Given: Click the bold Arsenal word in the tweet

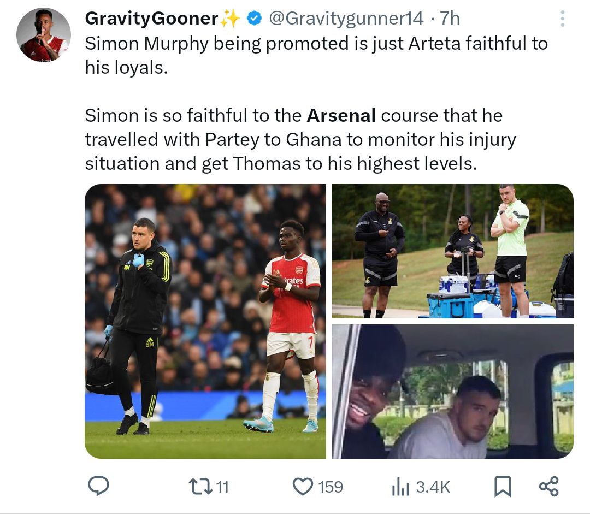Looking at the screenshot, I should point(341,116).
